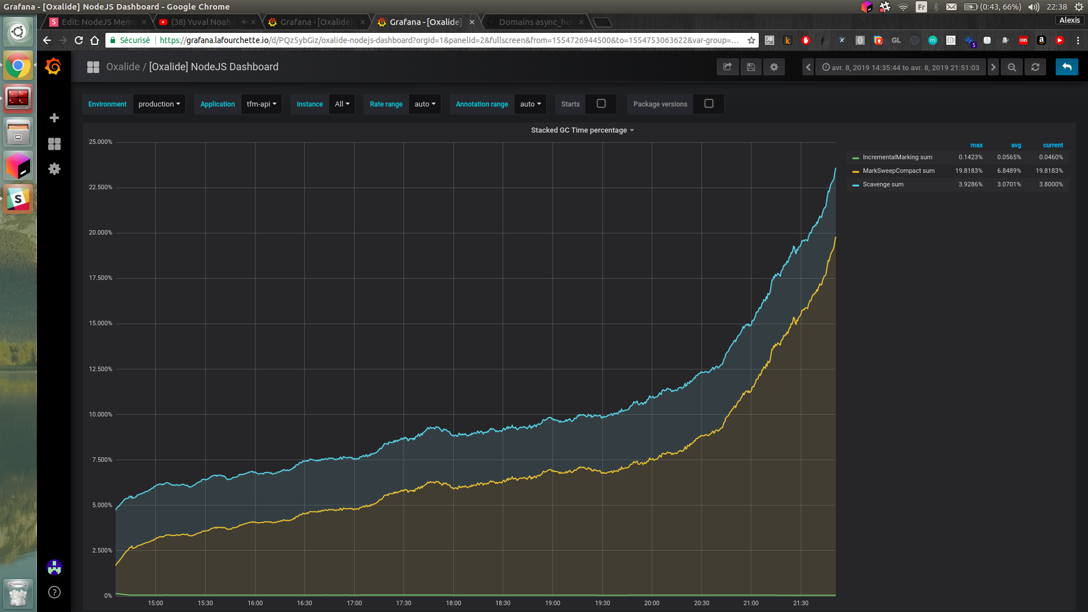Click the Grafana logo home icon

click(53, 67)
